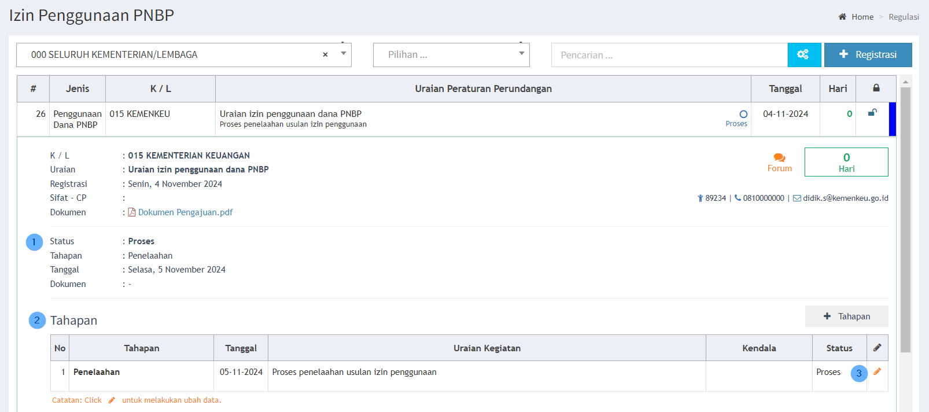Expand the Kementerian/Lembaga dropdown arrow
Image resolution: width=929 pixels, height=412 pixels.
click(344, 54)
